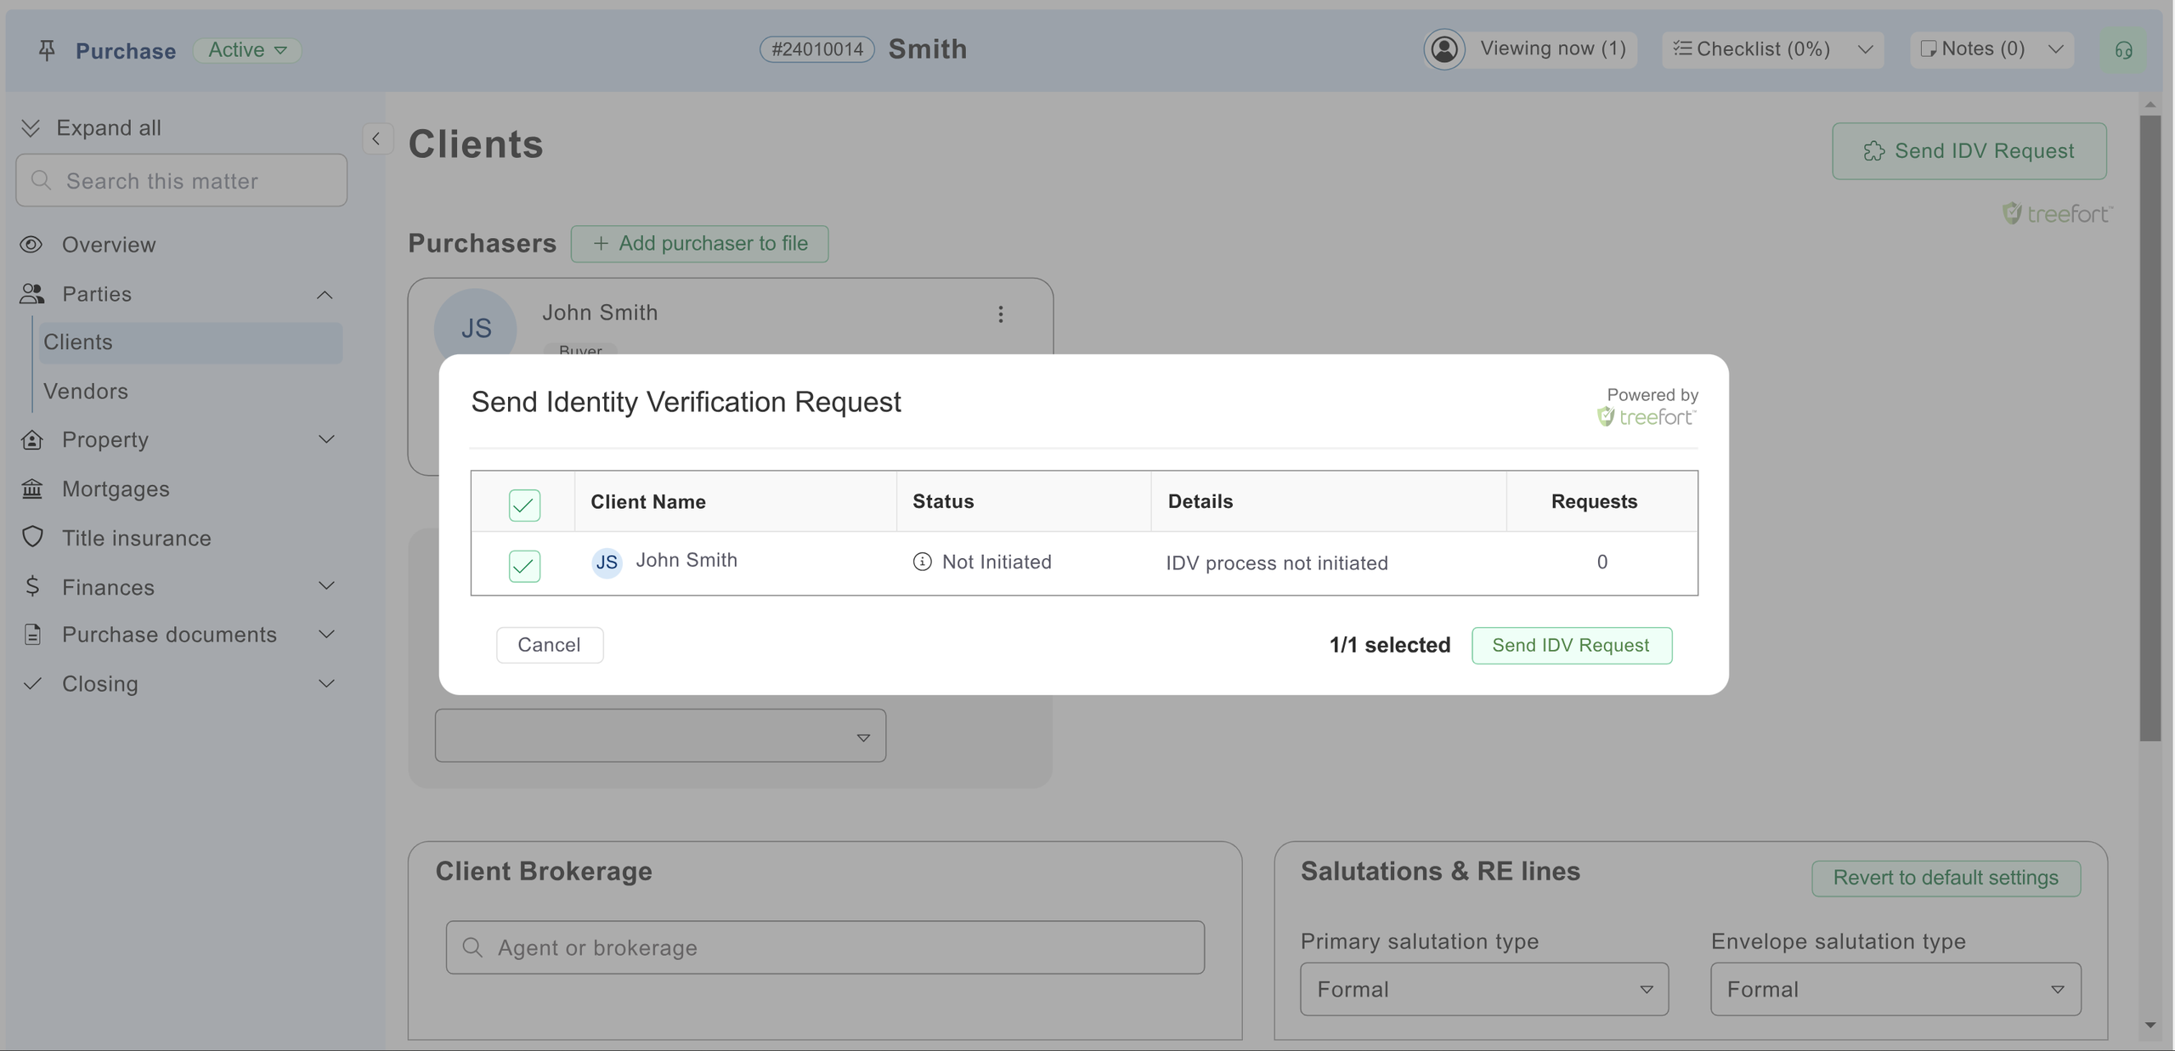Toggle the pin icon next to Purchase

pyautogui.click(x=46, y=49)
